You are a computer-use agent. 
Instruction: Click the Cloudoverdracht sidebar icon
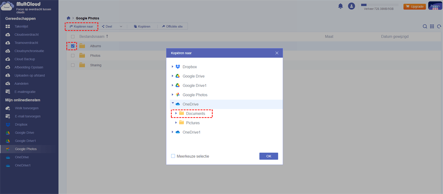[7, 35]
